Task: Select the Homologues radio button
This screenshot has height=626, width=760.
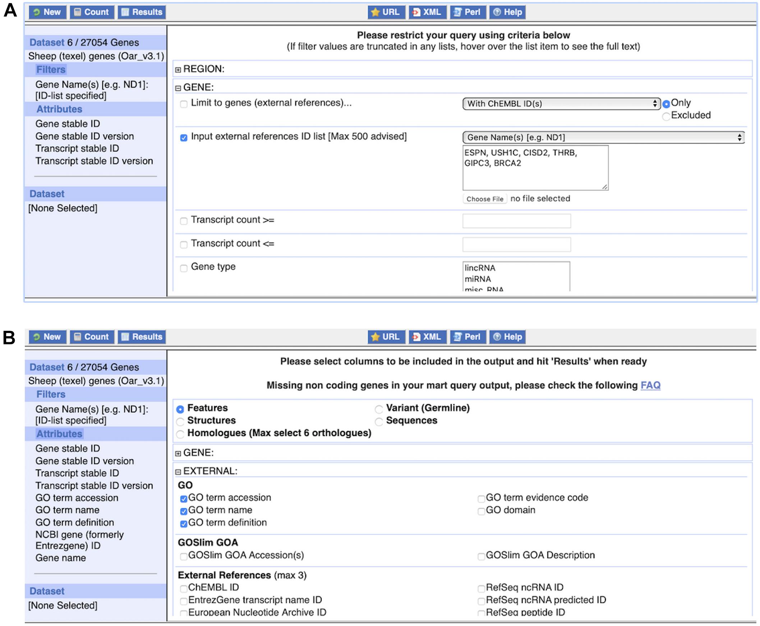Action: pyautogui.click(x=180, y=434)
